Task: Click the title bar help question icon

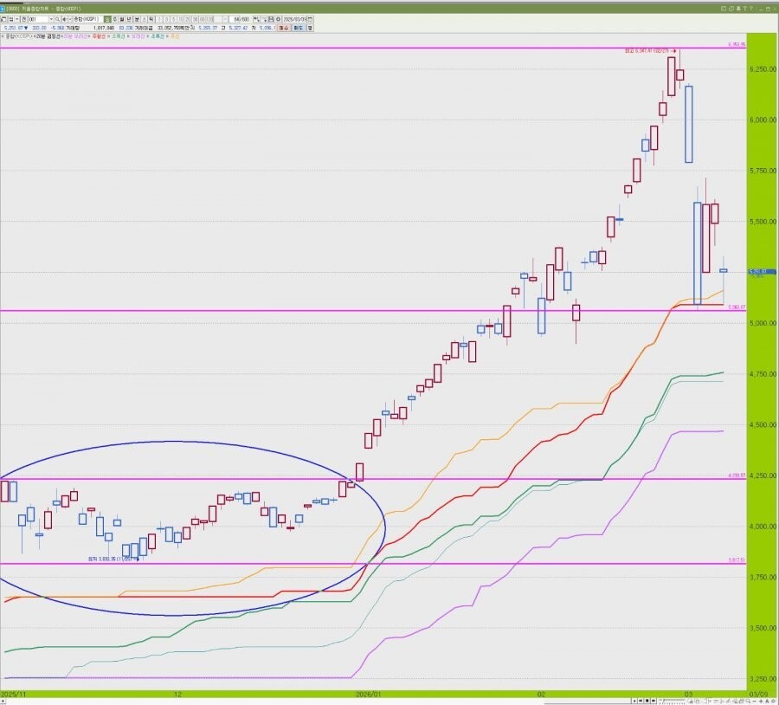Action: (x=751, y=9)
